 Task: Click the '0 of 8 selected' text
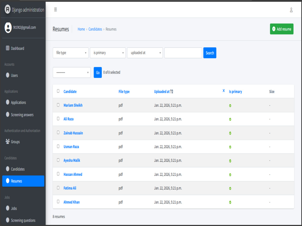112,72
